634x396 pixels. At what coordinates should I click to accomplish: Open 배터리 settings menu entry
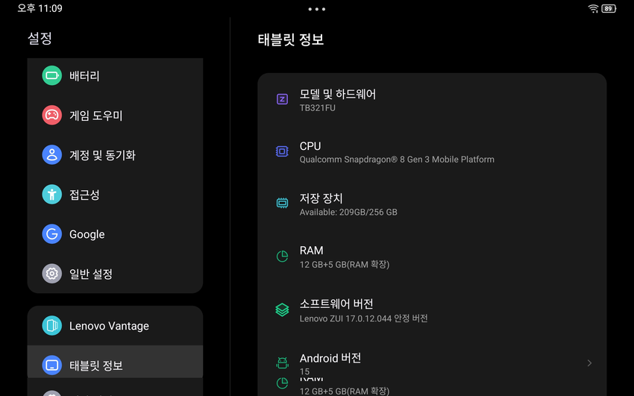[115, 75]
